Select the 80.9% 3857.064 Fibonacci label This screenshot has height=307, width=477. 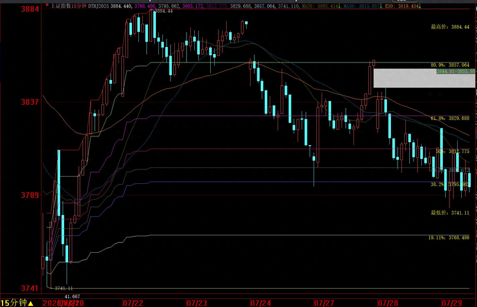pos(450,65)
